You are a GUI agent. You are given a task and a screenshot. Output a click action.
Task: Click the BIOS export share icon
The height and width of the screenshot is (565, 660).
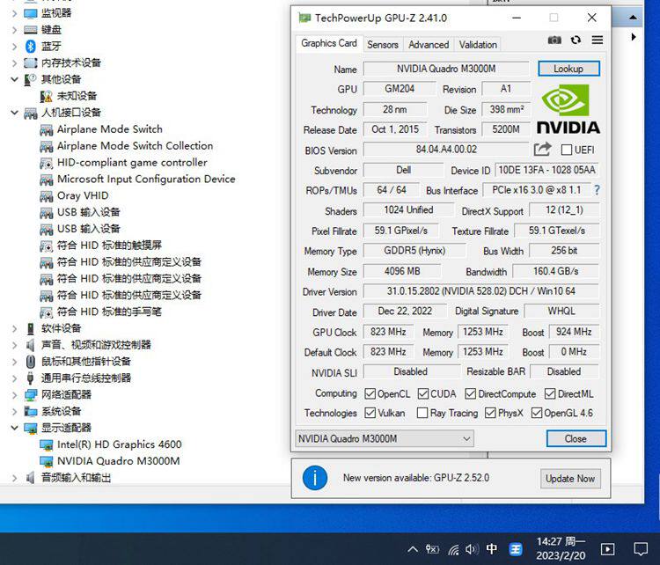[542, 149]
